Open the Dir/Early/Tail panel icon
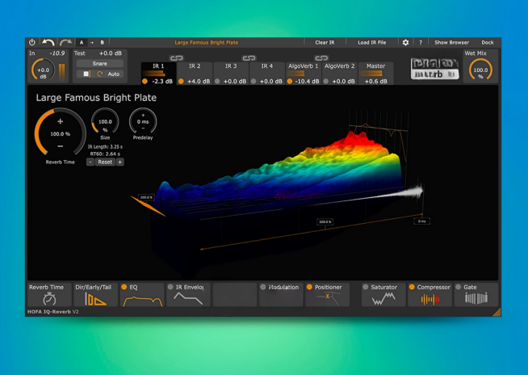 (x=95, y=299)
